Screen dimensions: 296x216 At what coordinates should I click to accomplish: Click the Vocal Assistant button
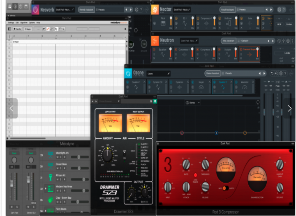227,9
